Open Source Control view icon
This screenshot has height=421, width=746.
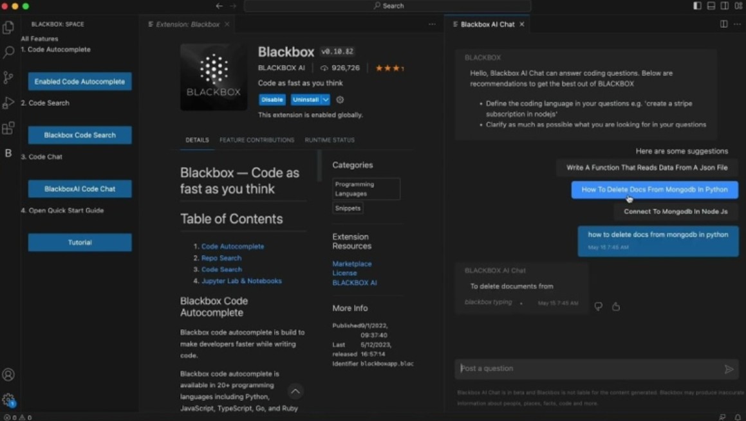point(8,78)
